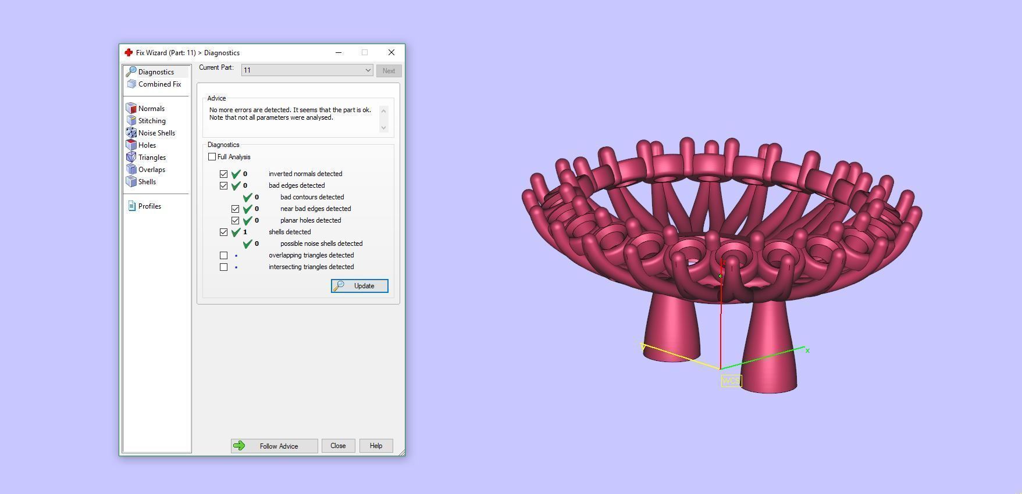Screen dimensions: 1022x494
Task: Open the Overlaps fix icon
Action: [x=131, y=170]
